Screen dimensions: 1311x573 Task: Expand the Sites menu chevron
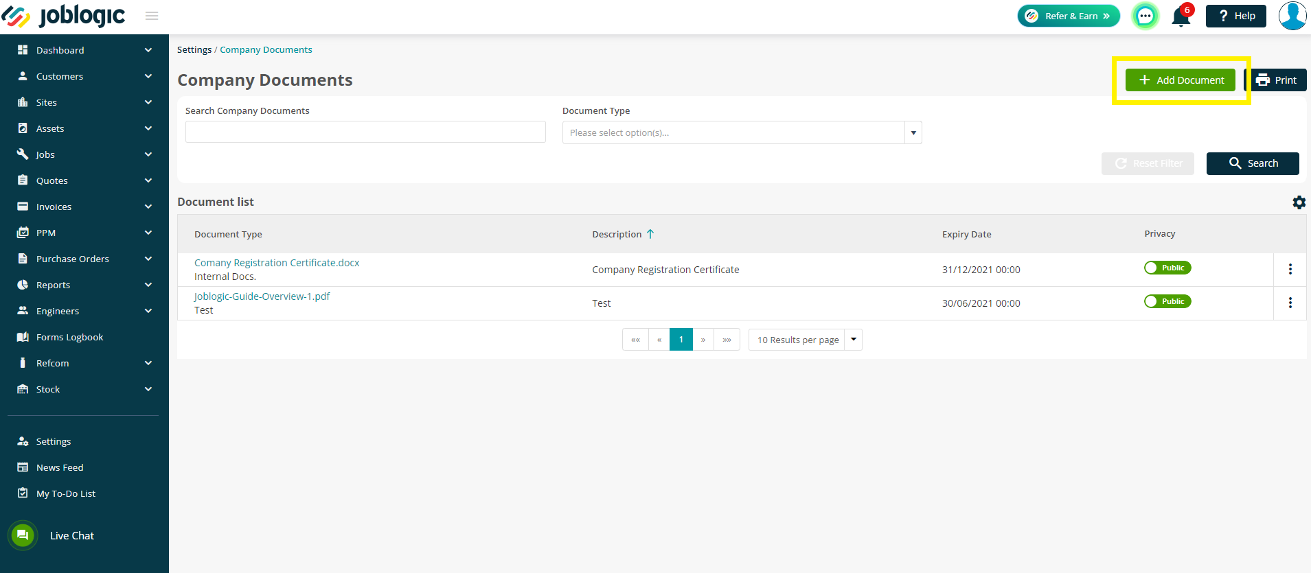click(148, 102)
